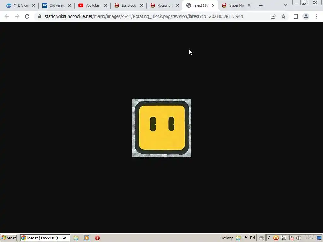Open the Desktop toolbar
Image resolution: width=323 pixels, height=242 pixels.
point(227,238)
